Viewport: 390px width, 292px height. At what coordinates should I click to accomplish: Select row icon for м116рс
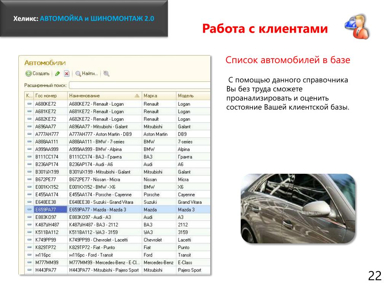point(29,255)
